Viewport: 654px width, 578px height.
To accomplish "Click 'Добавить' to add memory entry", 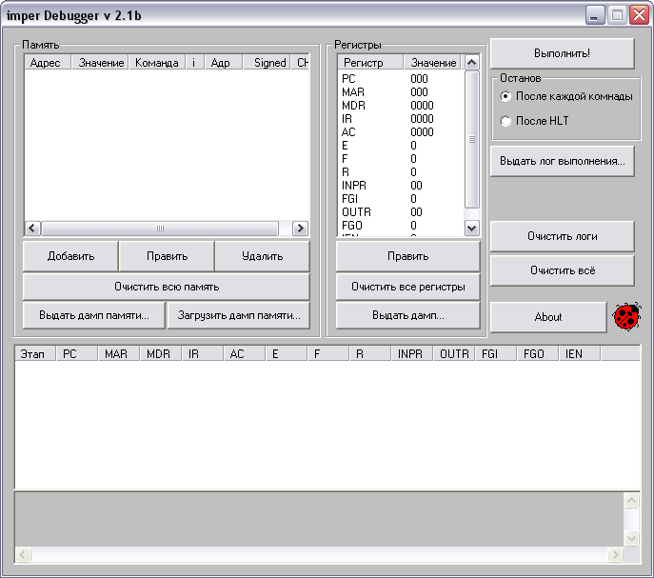I will (x=70, y=256).
